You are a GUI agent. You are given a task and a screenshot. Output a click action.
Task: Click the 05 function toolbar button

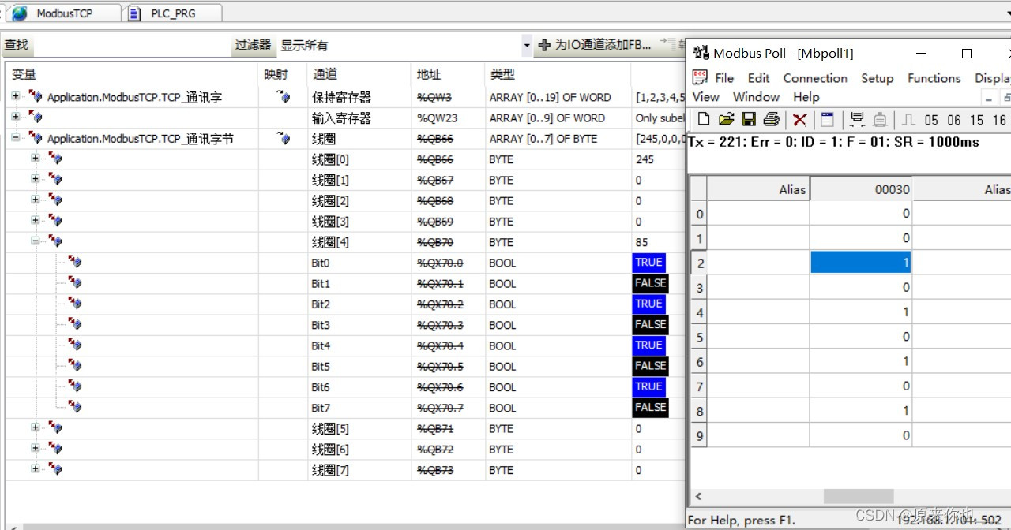[931, 120]
